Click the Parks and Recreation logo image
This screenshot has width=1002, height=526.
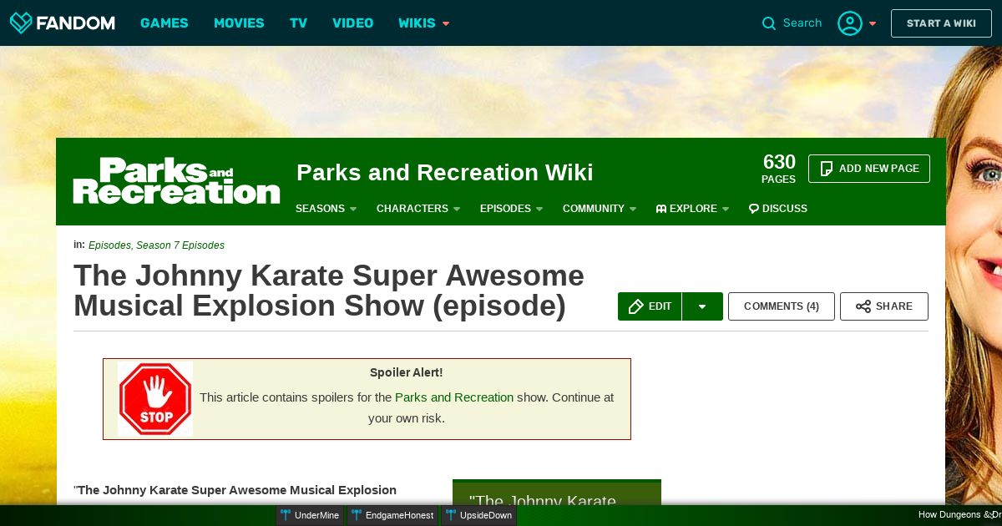[x=176, y=180]
